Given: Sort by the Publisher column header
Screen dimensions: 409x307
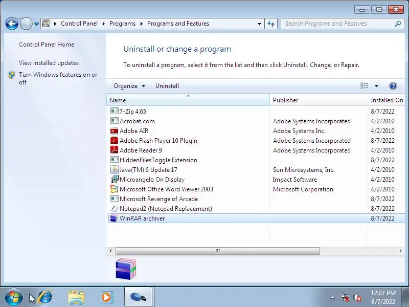Looking at the screenshot, I should click(x=319, y=100).
